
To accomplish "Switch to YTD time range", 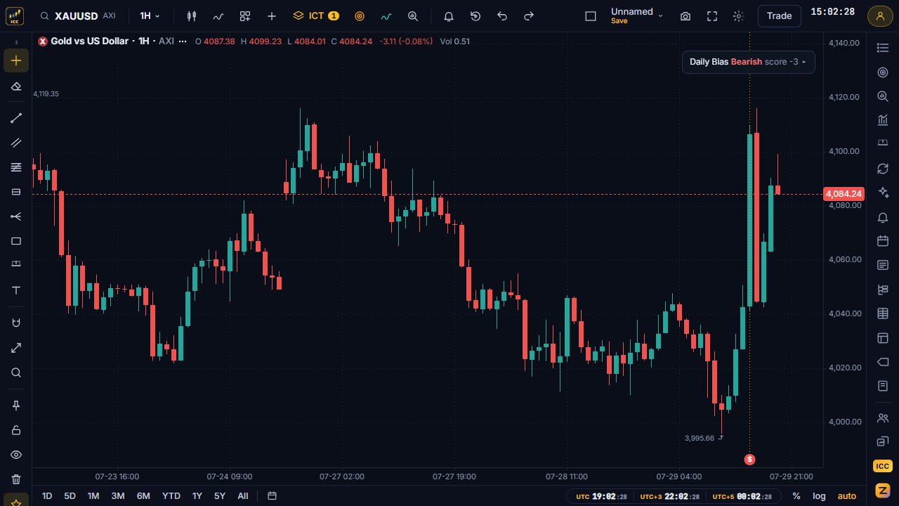I will pyautogui.click(x=171, y=496).
